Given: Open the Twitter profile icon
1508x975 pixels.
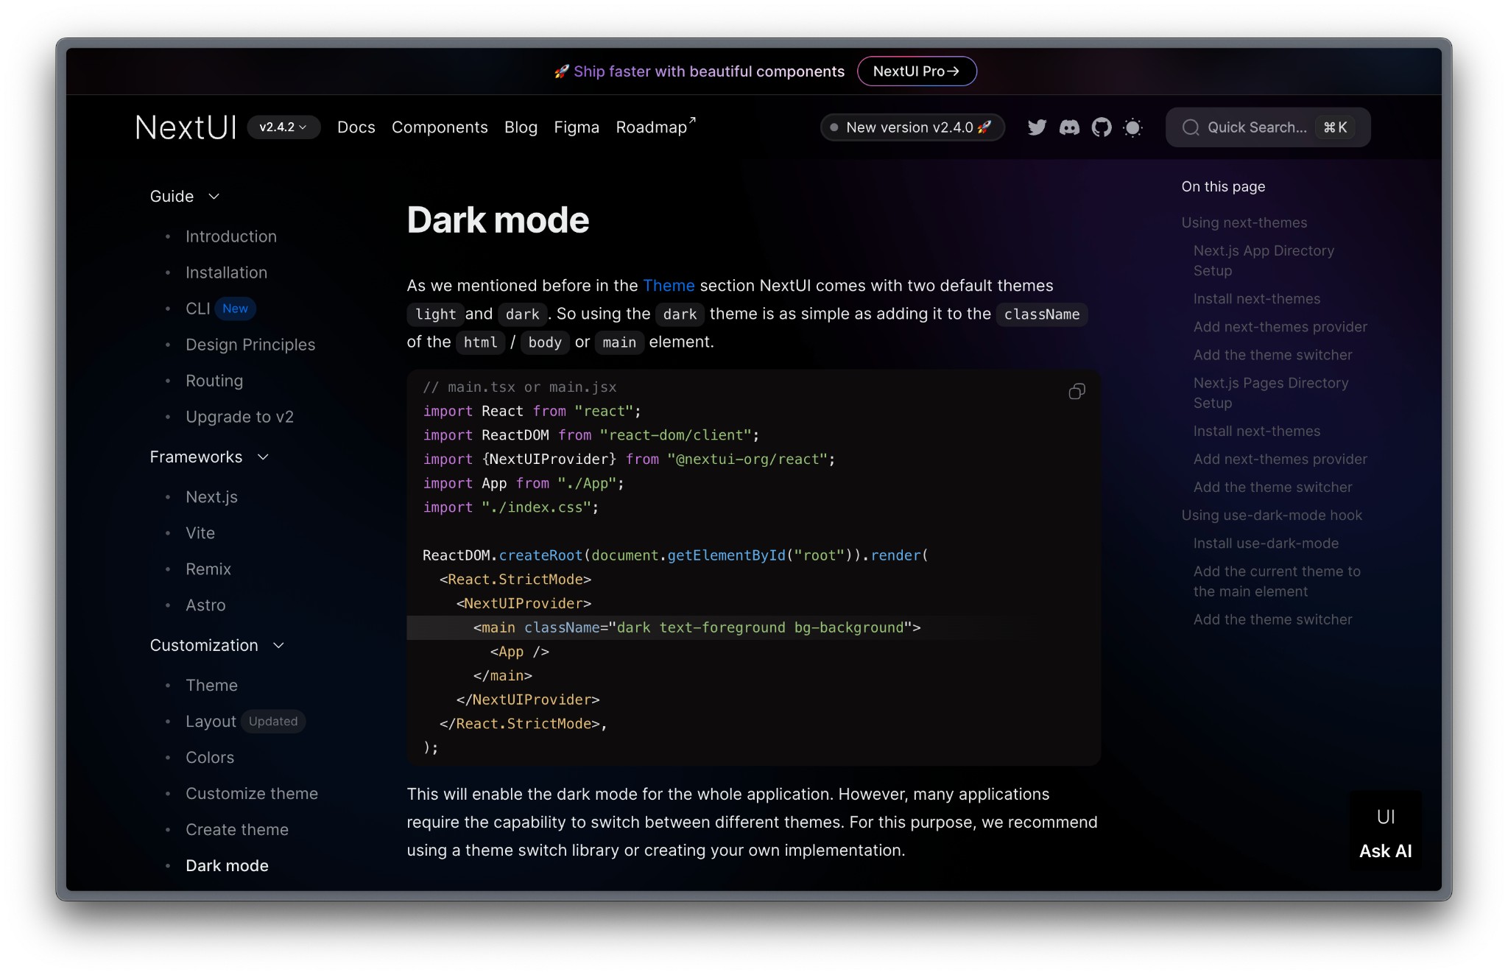Looking at the screenshot, I should (x=1037, y=127).
